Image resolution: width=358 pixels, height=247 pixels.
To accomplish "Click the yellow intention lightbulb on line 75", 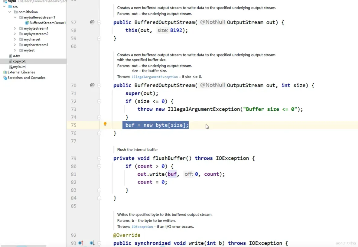I will click(105, 124).
